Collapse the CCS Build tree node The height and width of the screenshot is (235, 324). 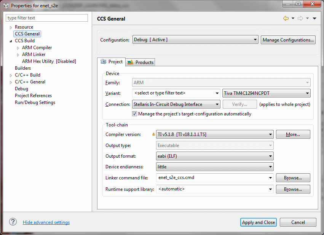tap(11, 41)
